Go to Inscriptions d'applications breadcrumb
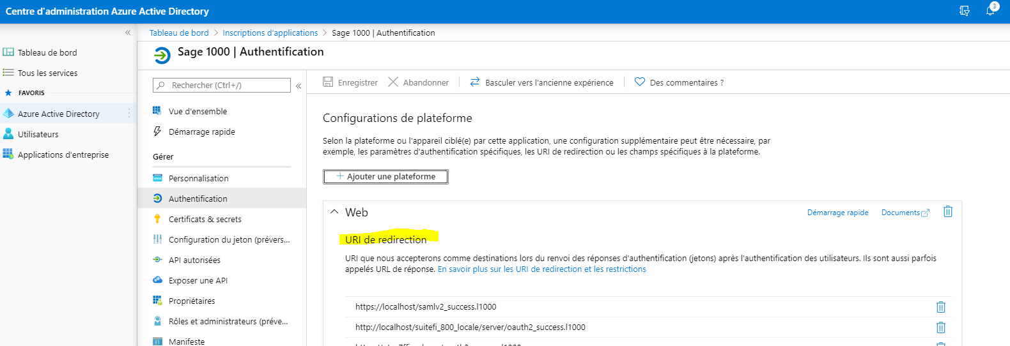Image resolution: width=1010 pixels, height=346 pixels. tap(270, 33)
